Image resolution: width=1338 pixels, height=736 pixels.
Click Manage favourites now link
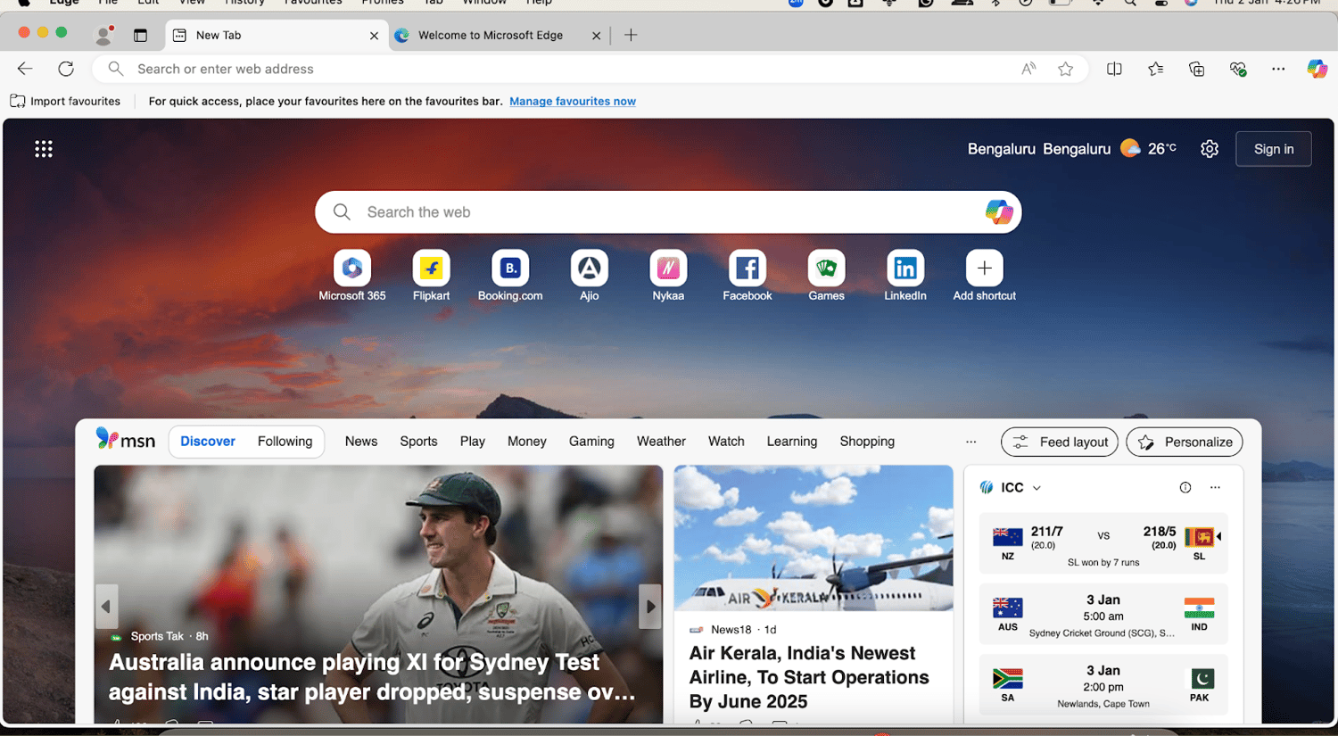(572, 101)
